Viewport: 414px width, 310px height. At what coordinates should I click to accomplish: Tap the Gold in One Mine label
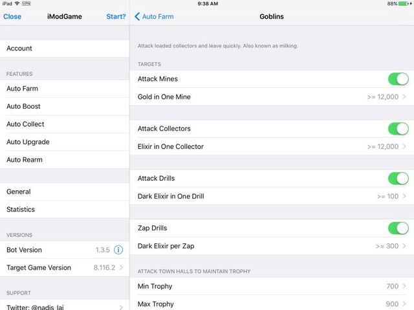[164, 97]
